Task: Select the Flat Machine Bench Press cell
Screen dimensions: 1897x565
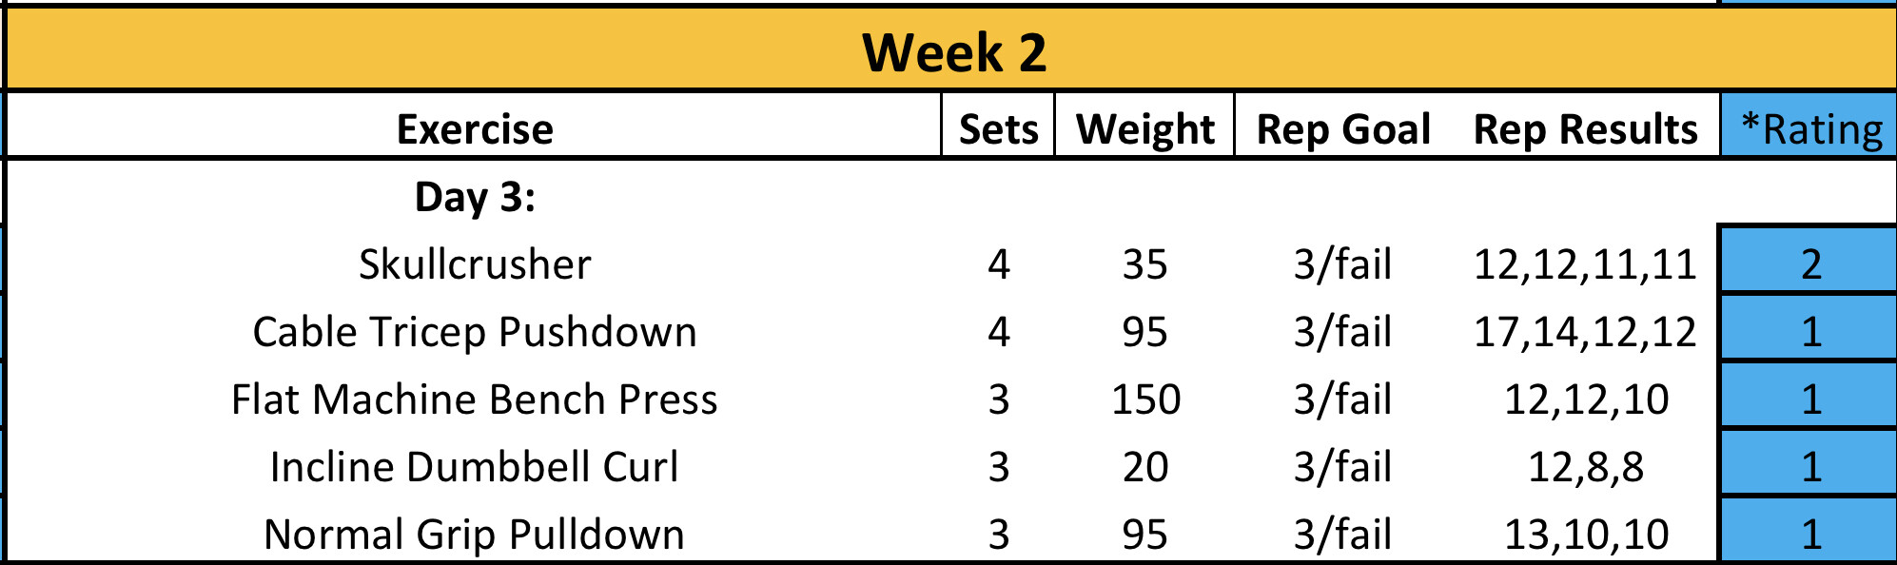Action: pyautogui.click(x=474, y=399)
